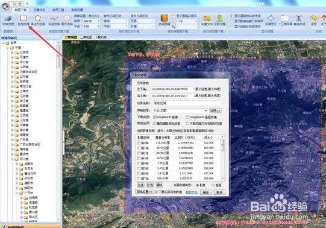The width and height of the screenshot is (326, 228).
Task: Expand the 四川省 tree node
Action: (x=12, y=159)
